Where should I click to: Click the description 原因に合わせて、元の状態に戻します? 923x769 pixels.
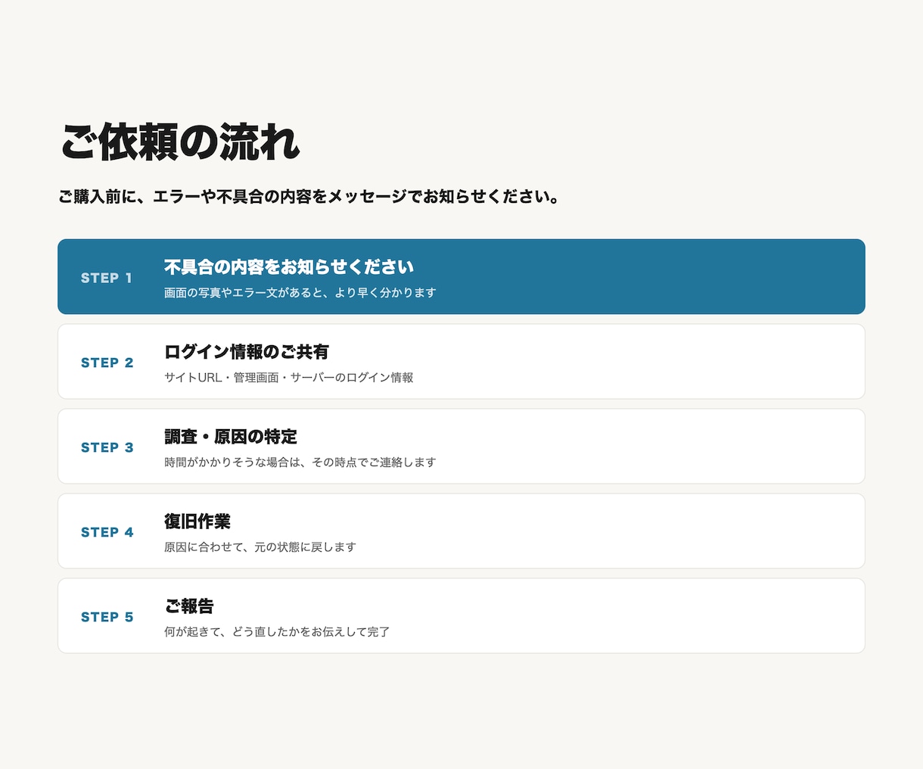pos(260,547)
